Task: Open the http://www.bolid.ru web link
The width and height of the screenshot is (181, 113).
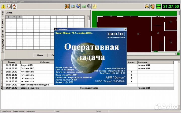Action: pyautogui.click(x=116, y=71)
